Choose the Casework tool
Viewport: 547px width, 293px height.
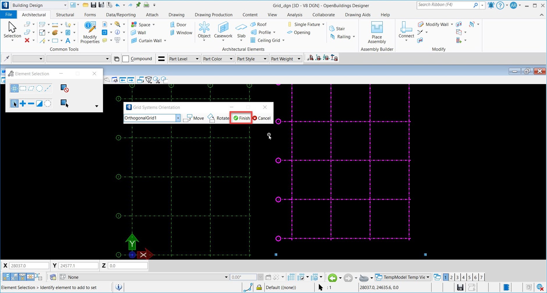pyautogui.click(x=223, y=29)
